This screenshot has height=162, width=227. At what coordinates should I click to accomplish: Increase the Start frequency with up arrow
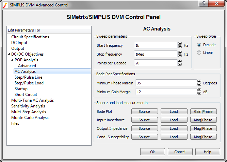point(180,44)
